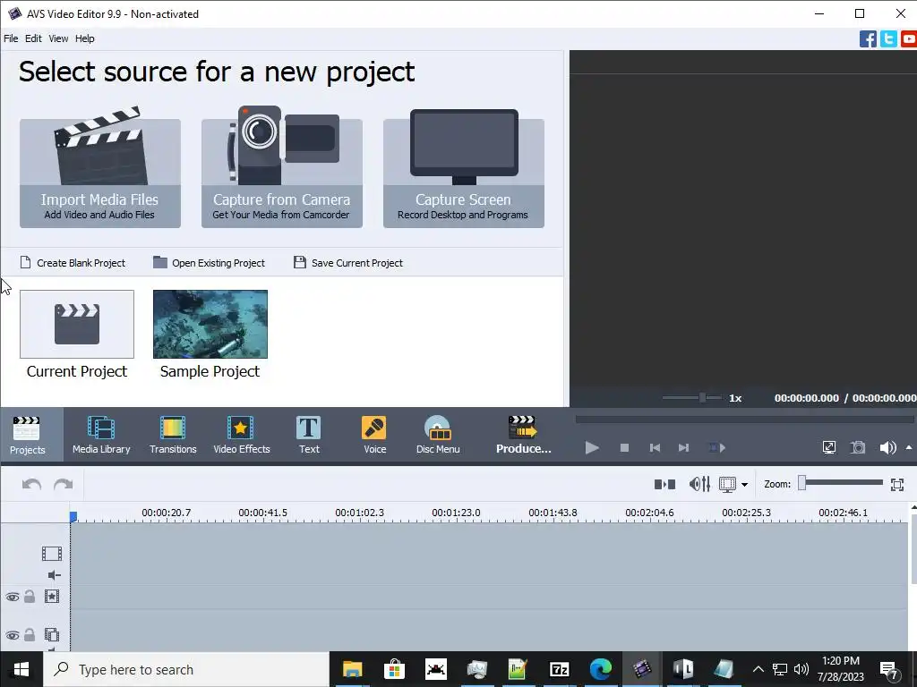The height and width of the screenshot is (687, 917).
Task: Open the Media Library tab
Action: 101,436
